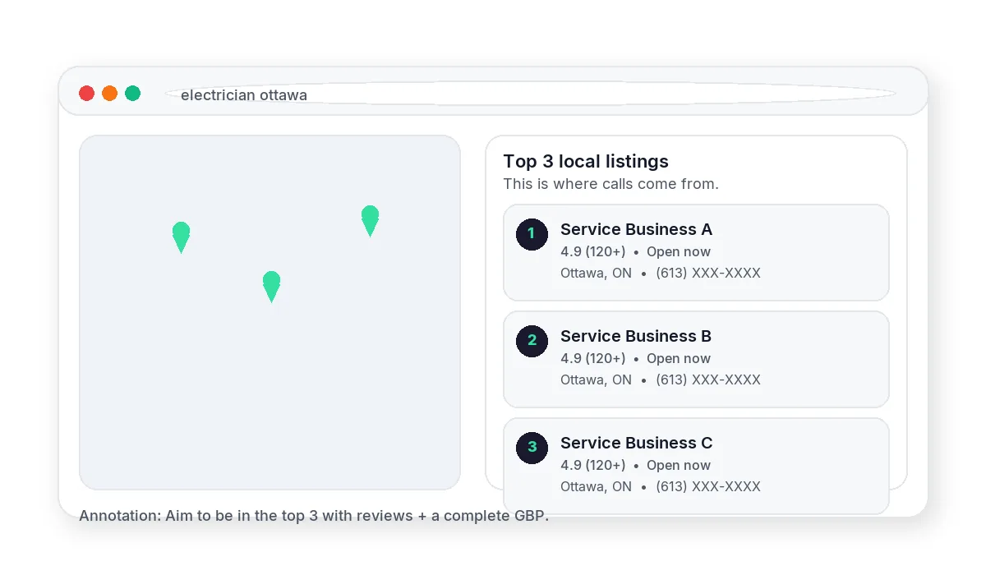Image resolution: width=986 pixels, height=575 pixels.
Task: Click the number 1 rank badge
Action: coord(532,234)
